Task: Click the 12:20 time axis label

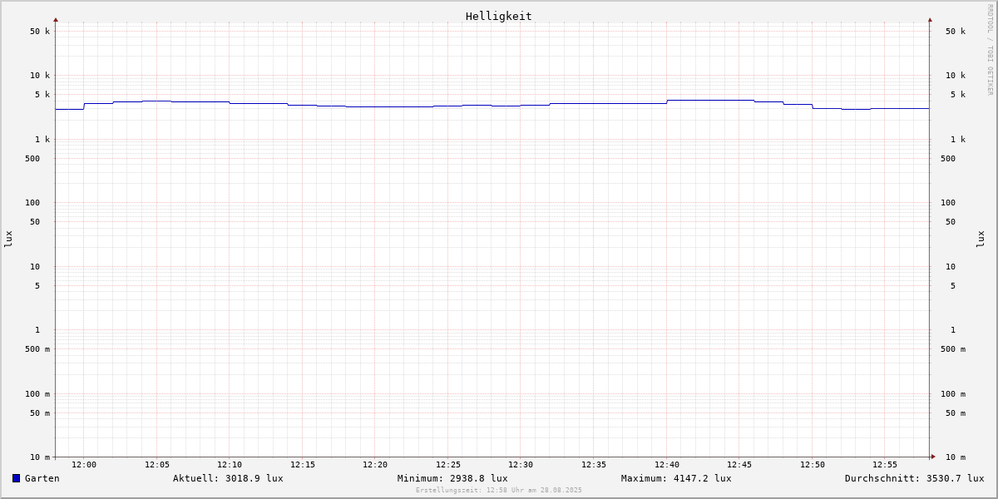Action: tap(375, 465)
